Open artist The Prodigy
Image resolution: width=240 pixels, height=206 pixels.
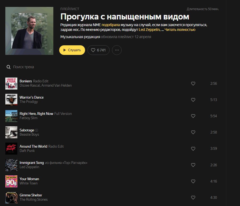(x=29, y=102)
